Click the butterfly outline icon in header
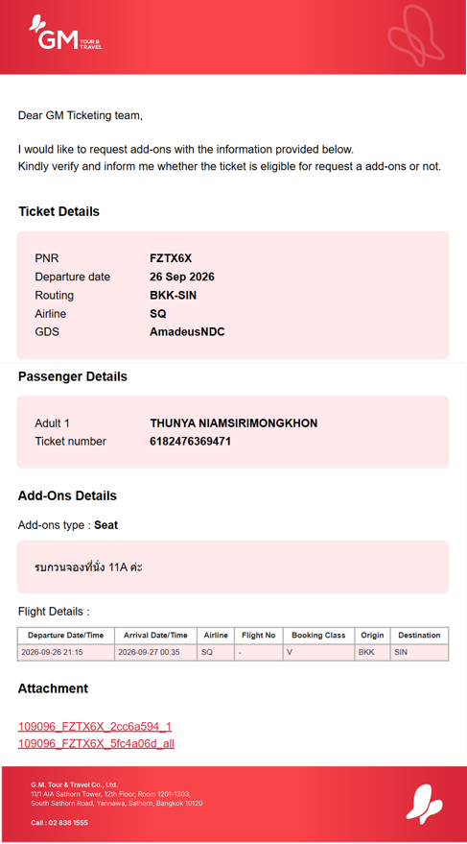This screenshot has width=467, height=844. [x=416, y=36]
